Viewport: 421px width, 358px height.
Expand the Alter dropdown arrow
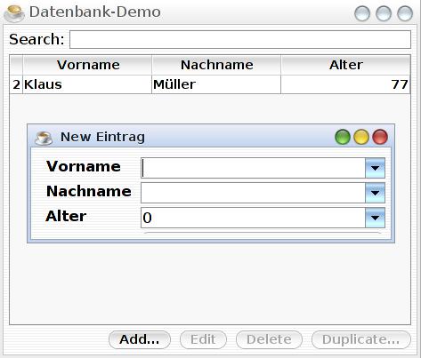coord(375,218)
